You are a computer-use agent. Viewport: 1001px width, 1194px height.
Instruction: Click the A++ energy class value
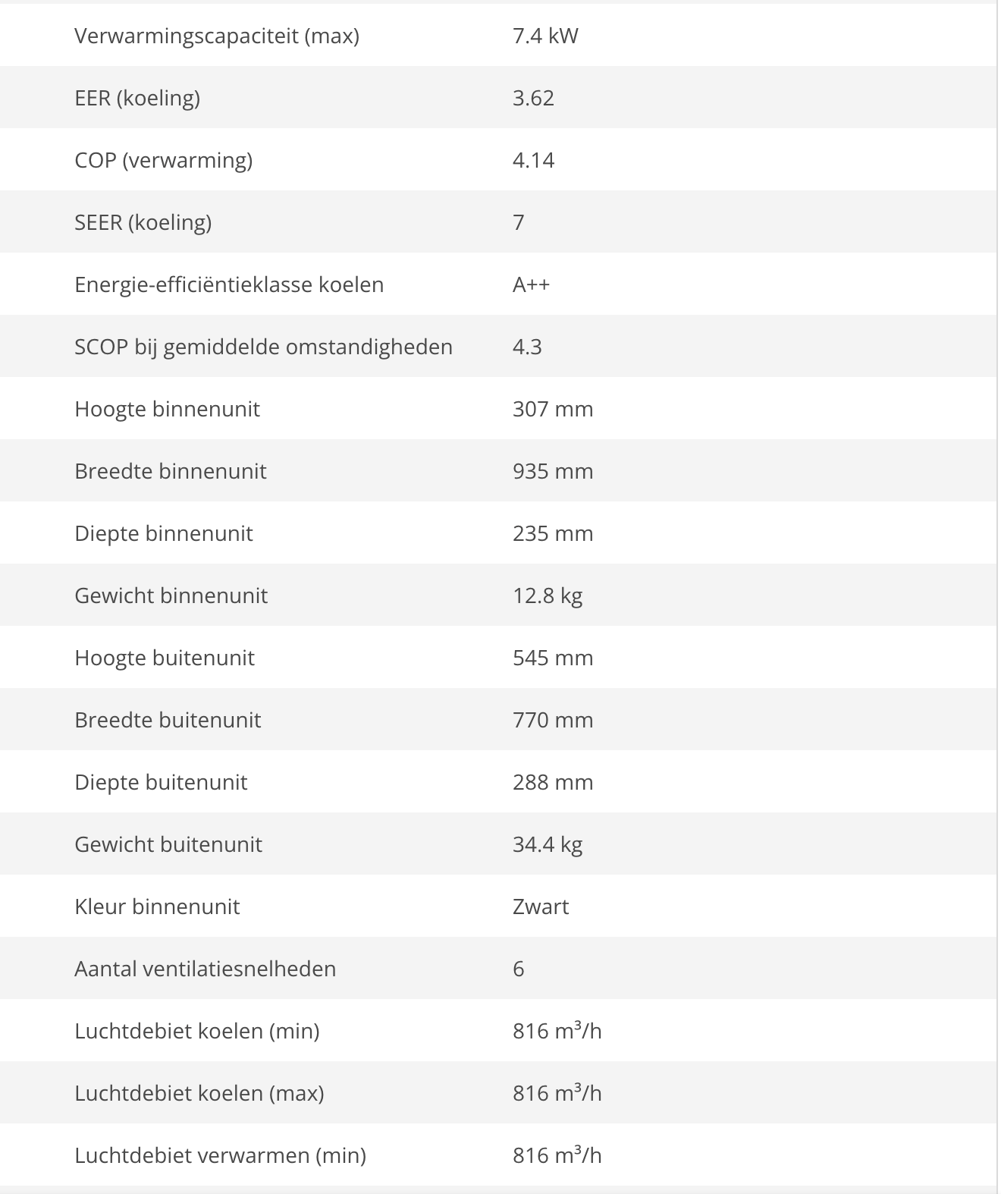[x=531, y=284]
